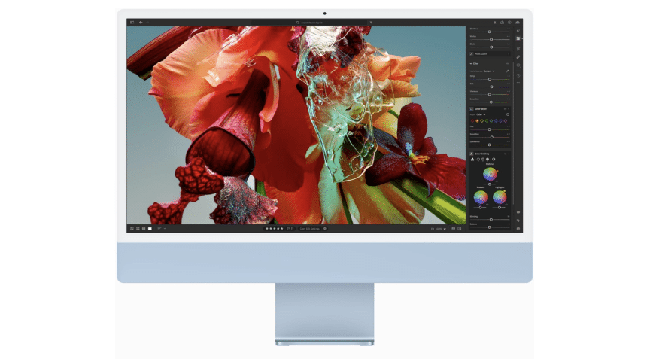647x359 pixels.
Task: Click the share export icon
Action: coord(502,23)
